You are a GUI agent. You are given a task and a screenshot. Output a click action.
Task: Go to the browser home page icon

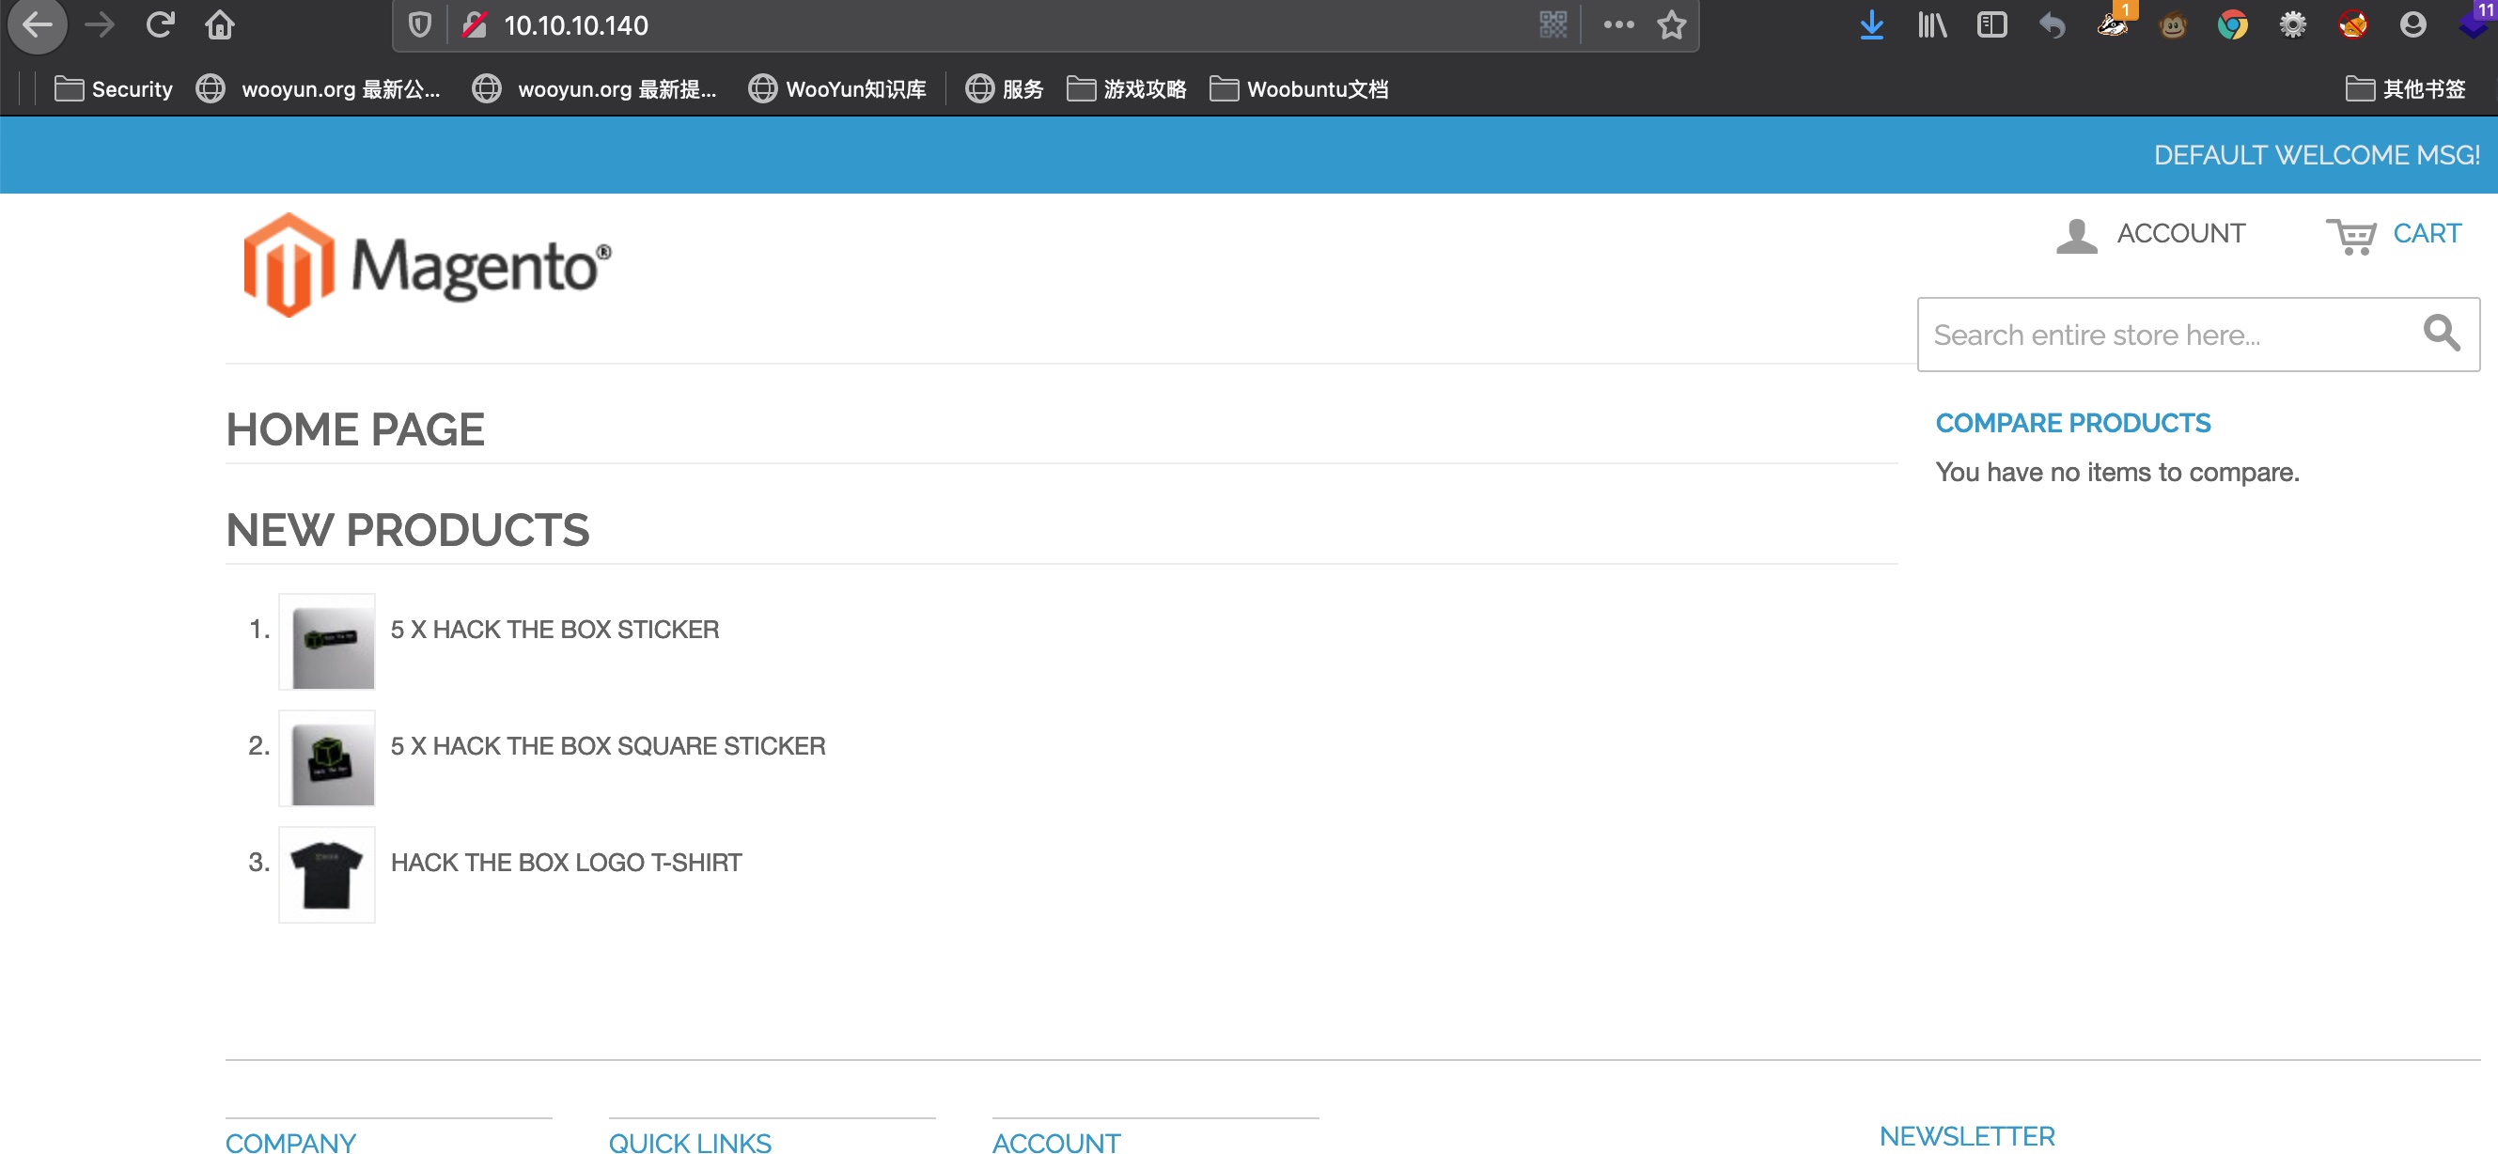click(220, 25)
